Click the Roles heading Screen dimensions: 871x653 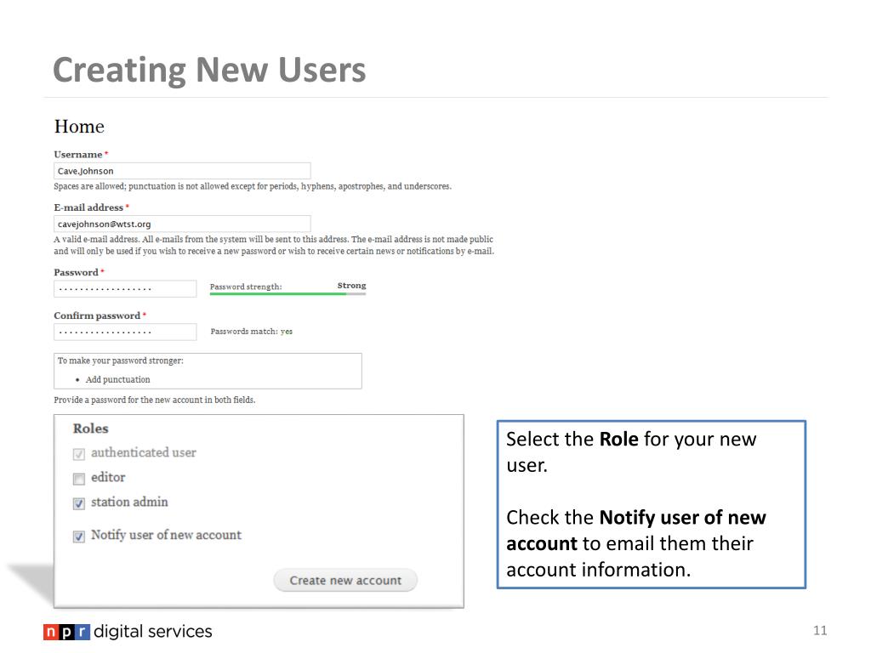(90, 429)
